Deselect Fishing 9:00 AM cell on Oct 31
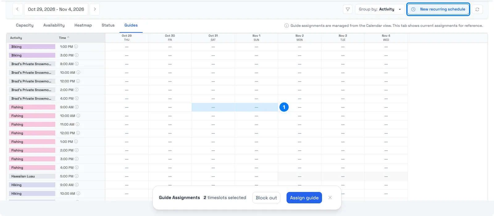 [213, 107]
